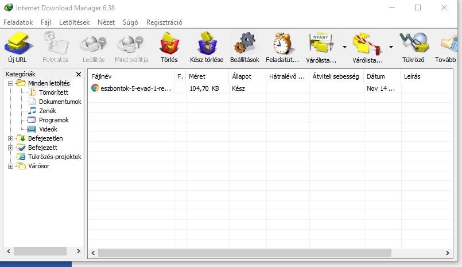Click the Chrome icon of the eszbontok file
The width and height of the screenshot is (462, 267).
coord(95,88)
